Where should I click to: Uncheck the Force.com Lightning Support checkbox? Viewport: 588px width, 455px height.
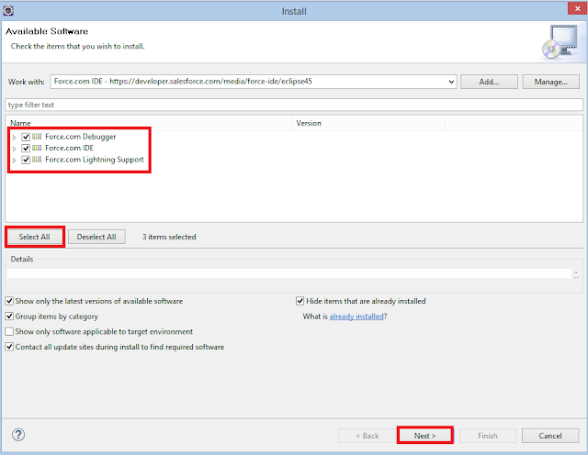click(x=26, y=160)
